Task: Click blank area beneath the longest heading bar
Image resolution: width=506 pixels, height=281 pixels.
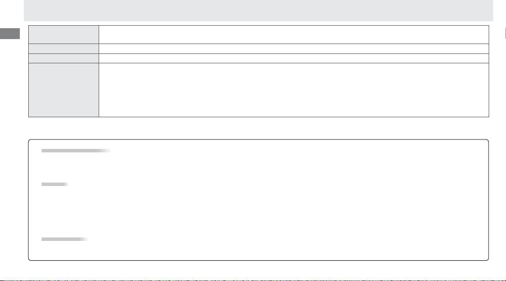Action: click(258, 167)
